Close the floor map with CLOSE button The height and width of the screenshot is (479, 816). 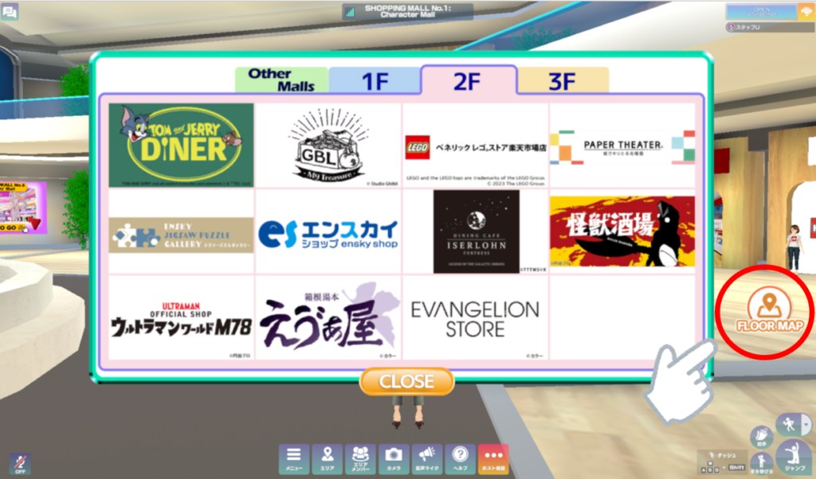click(x=406, y=381)
